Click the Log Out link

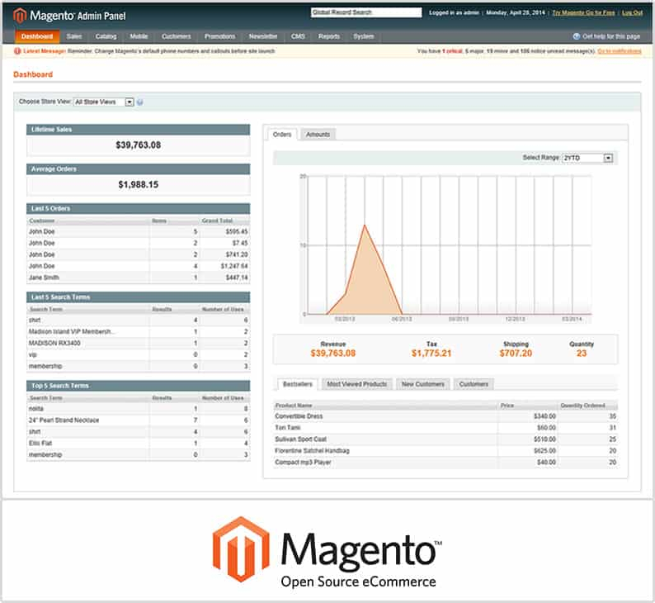pos(632,13)
